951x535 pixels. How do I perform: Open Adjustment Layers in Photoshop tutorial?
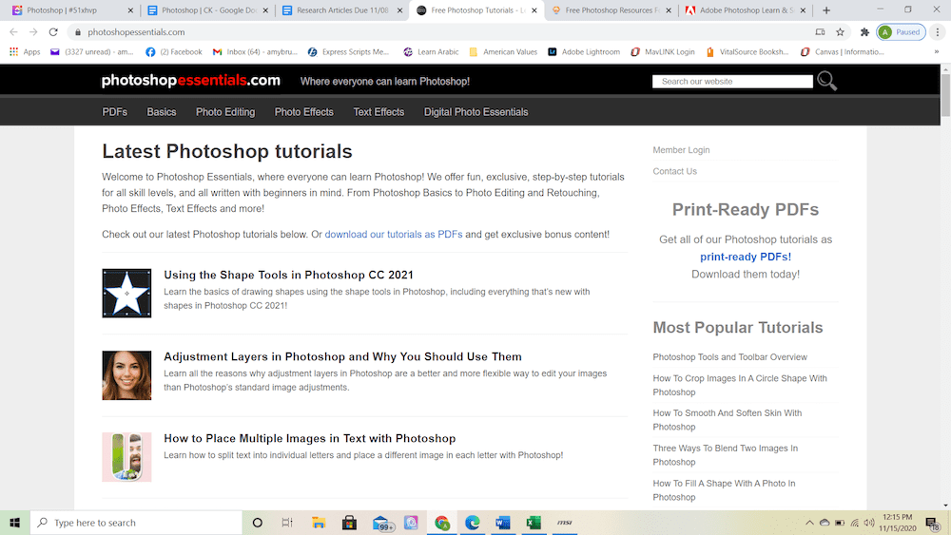342,357
